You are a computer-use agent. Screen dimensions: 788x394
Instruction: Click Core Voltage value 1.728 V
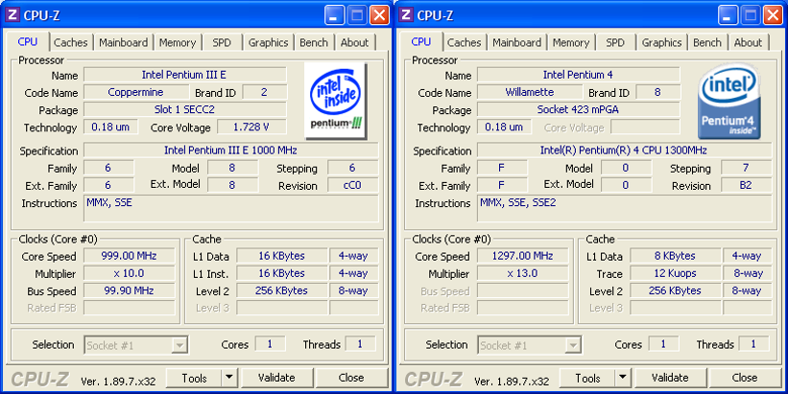tap(251, 127)
